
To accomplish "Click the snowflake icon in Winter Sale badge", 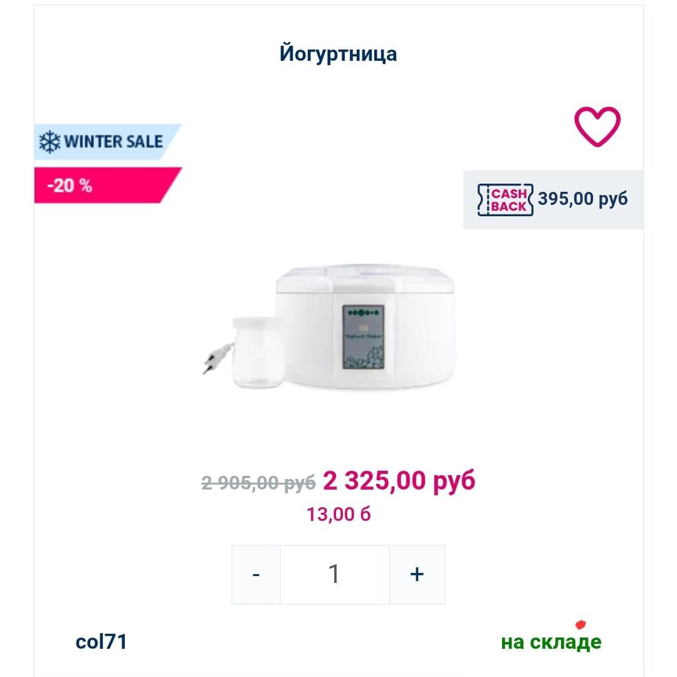I will coord(50,142).
